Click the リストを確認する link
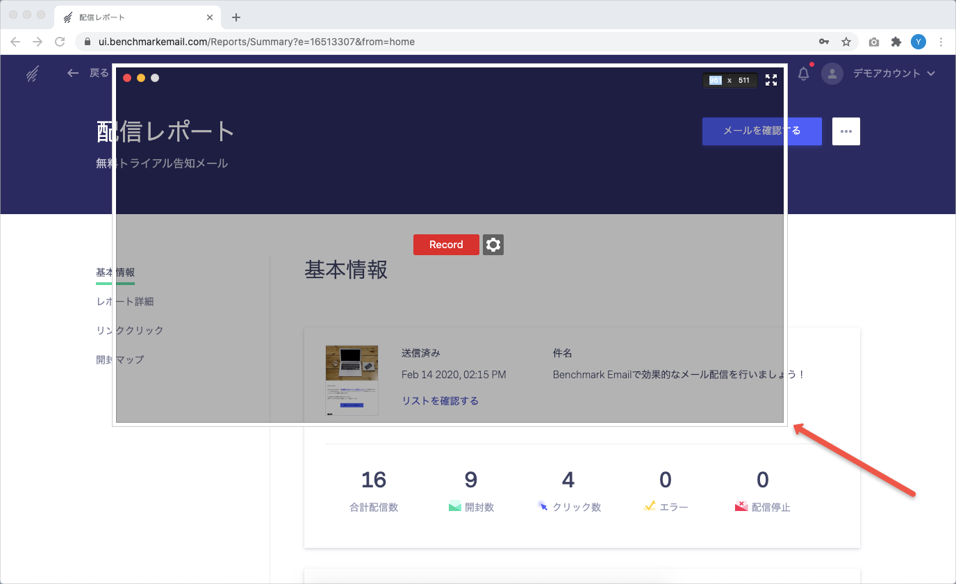Screen dimensions: 956x584 [x=440, y=400]
